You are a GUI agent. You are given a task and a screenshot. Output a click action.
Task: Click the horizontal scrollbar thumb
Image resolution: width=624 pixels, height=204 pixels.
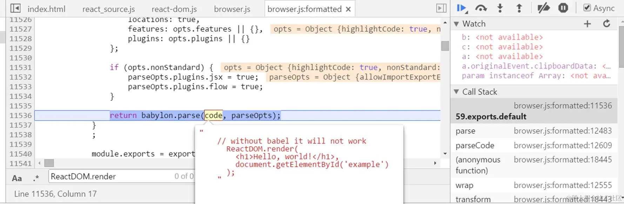pyautogui.click(x=49, y=163)
